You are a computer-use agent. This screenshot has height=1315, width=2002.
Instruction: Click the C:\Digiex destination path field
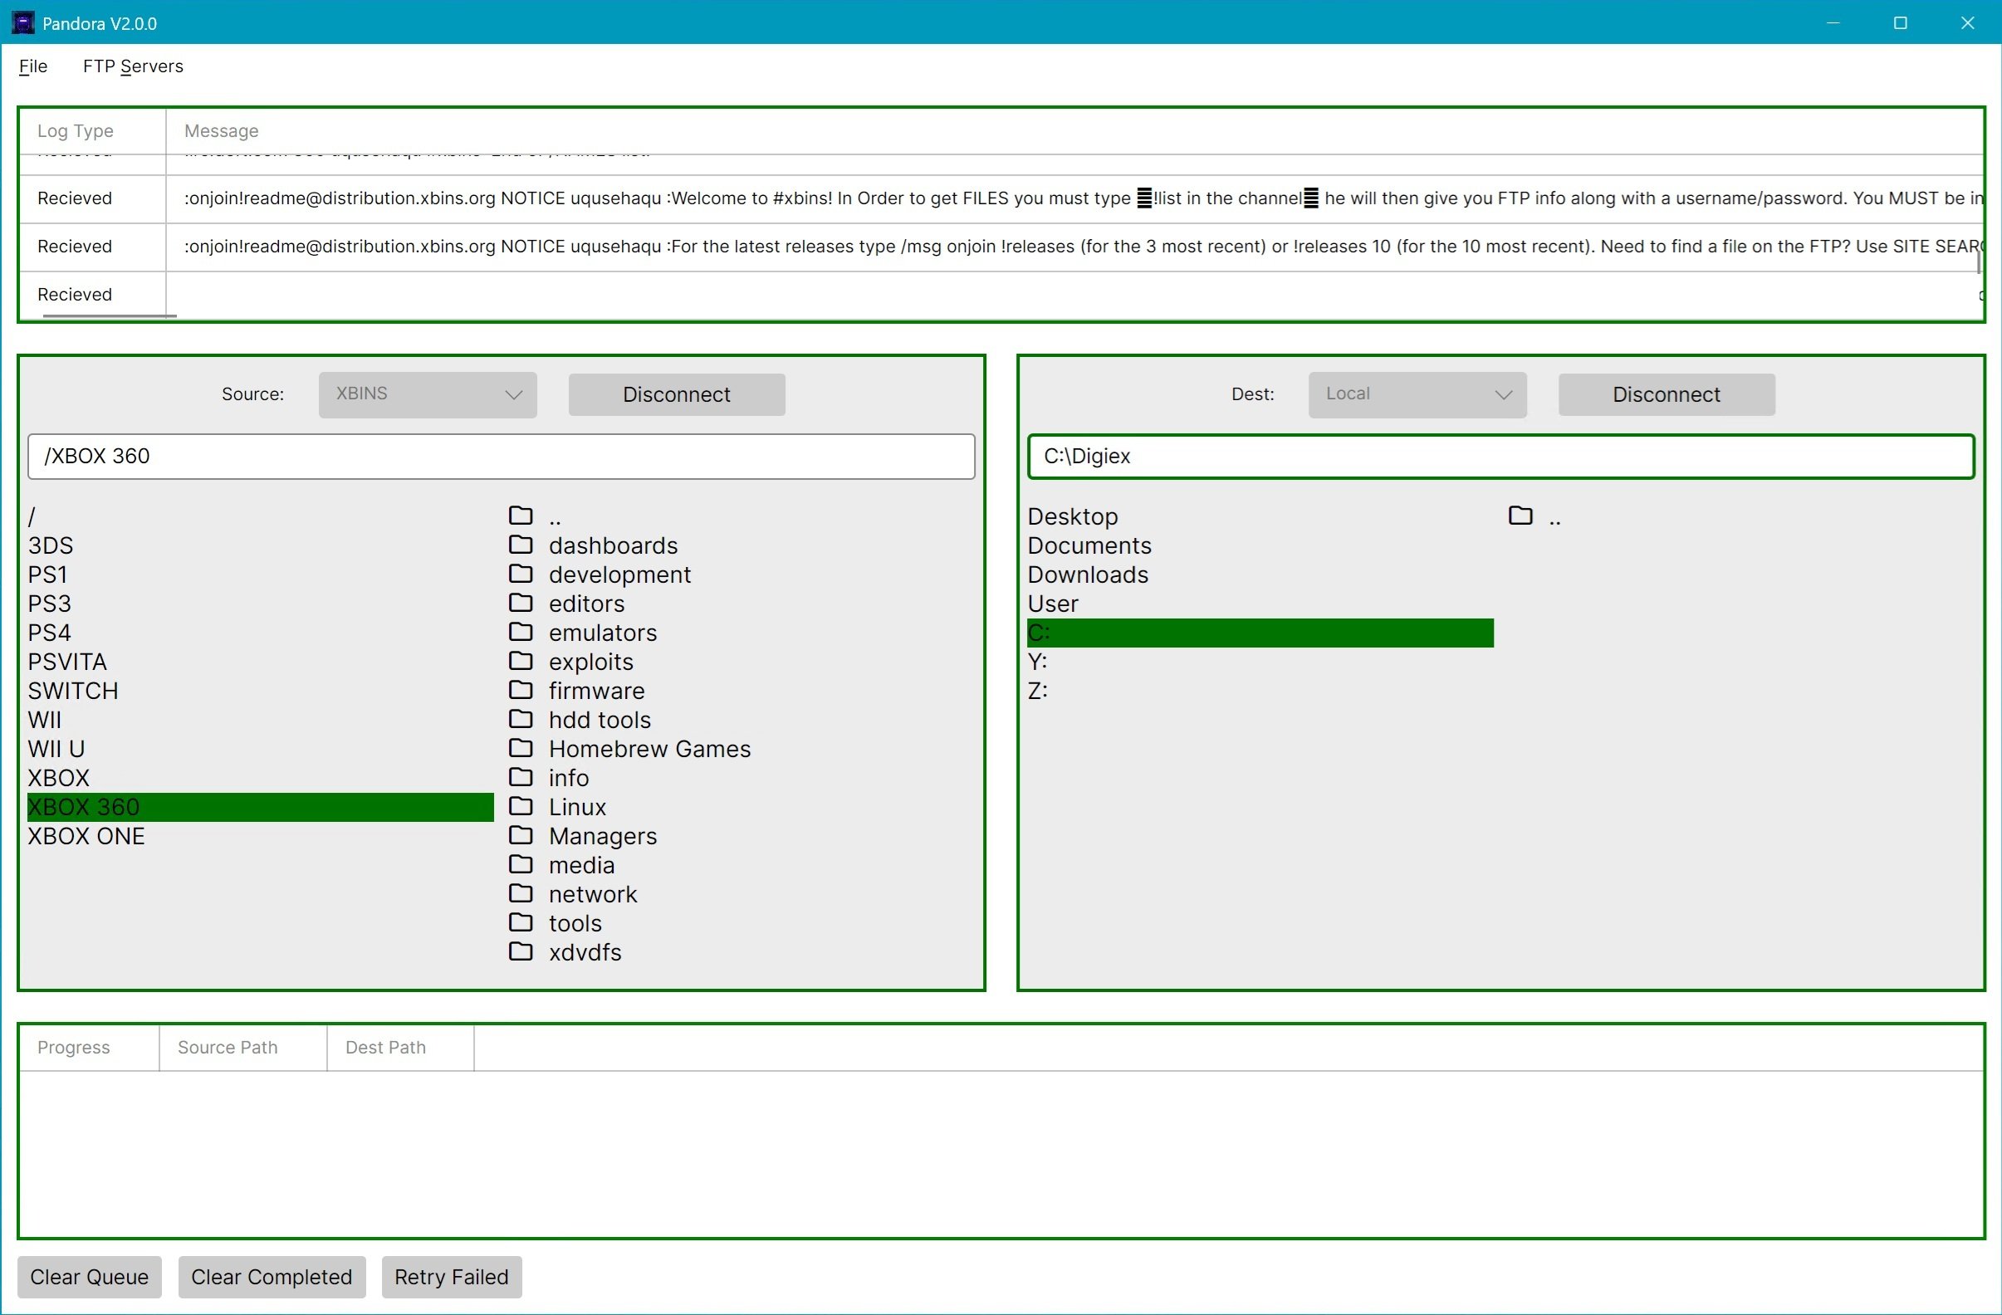point(1500,457)
